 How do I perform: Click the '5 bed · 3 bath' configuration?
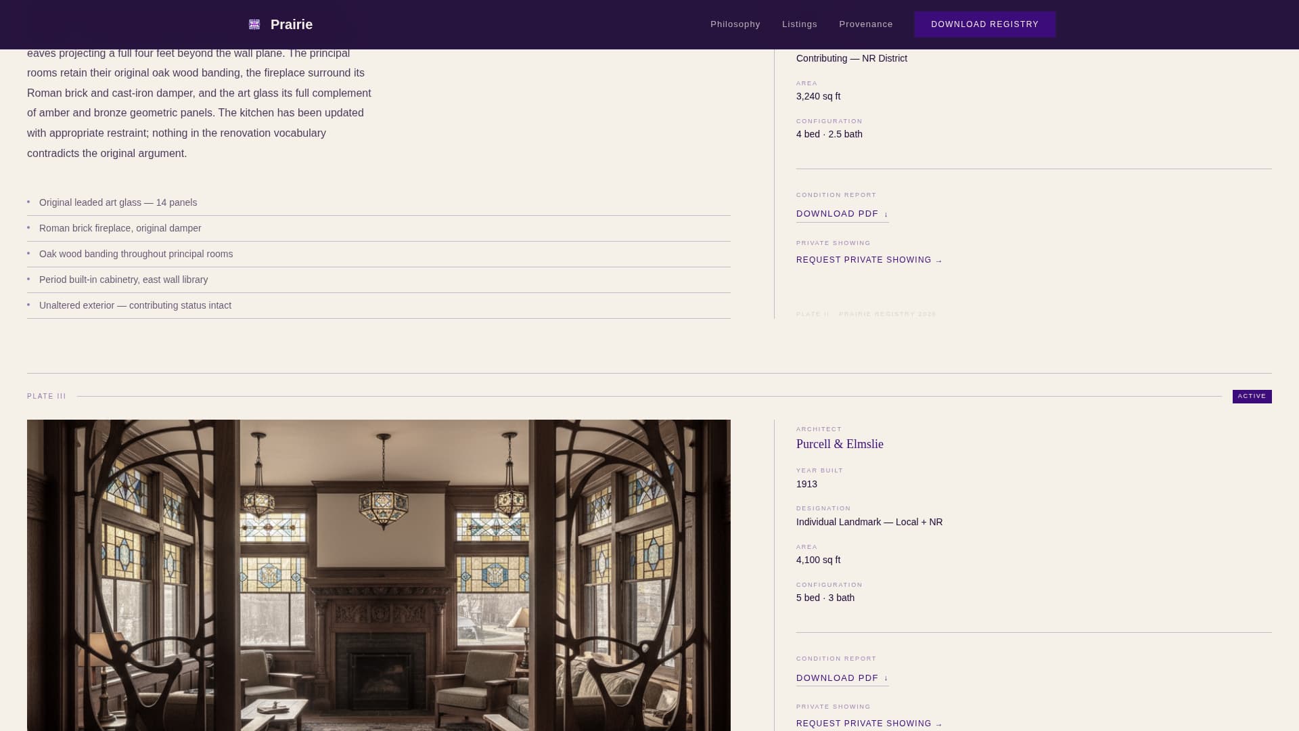(x=825, y=598)
